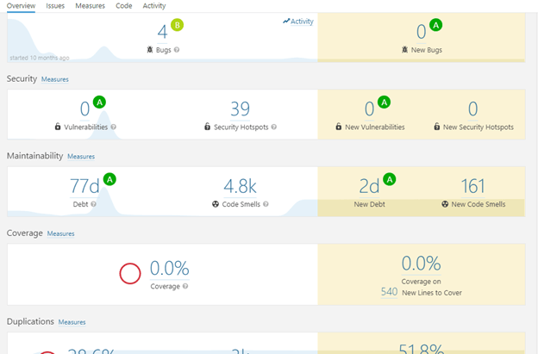The image size is (538, 354).
Task: Click the A rating badge for Debt
Action: click(x=109, y=179)
